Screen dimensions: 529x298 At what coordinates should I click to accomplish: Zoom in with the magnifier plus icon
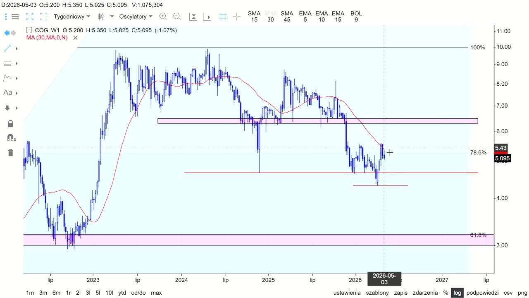[163, 17]
